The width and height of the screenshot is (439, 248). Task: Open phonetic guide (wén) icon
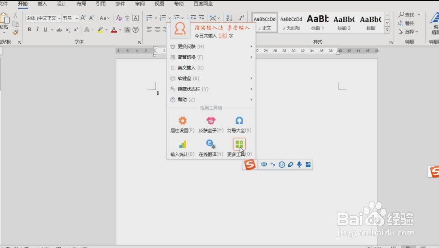point(127,18)
